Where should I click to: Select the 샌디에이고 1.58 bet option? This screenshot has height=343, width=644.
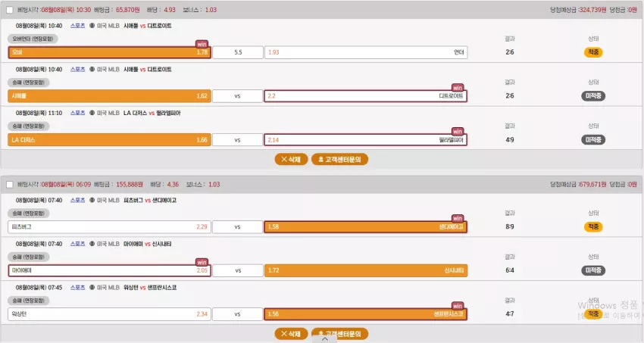click(366, 227)
